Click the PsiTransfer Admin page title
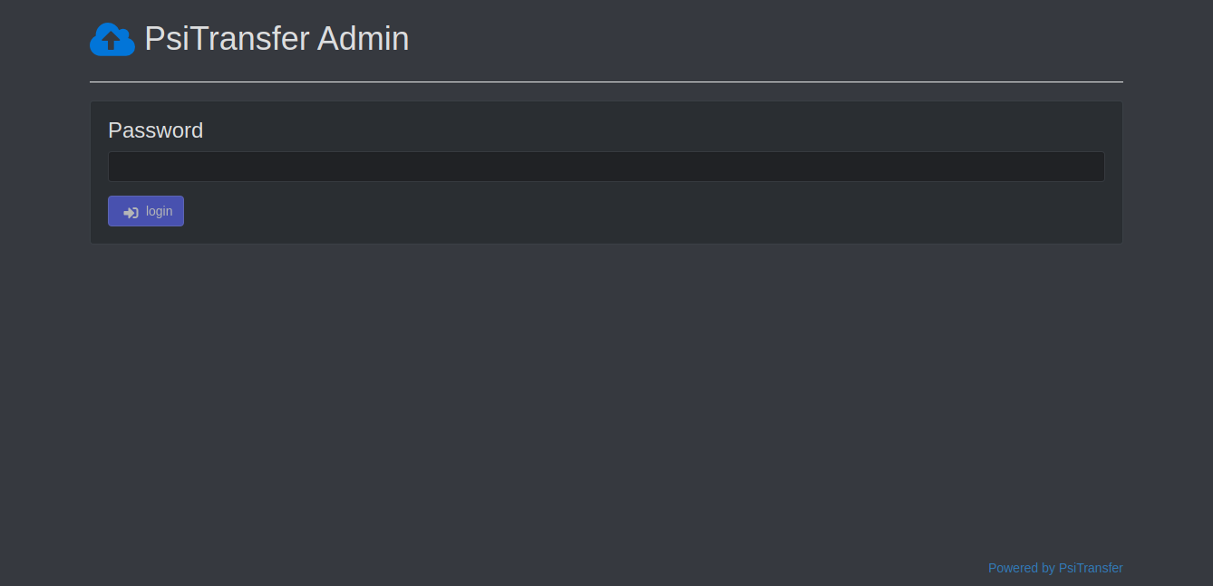1213x586 pixels. 277,39
